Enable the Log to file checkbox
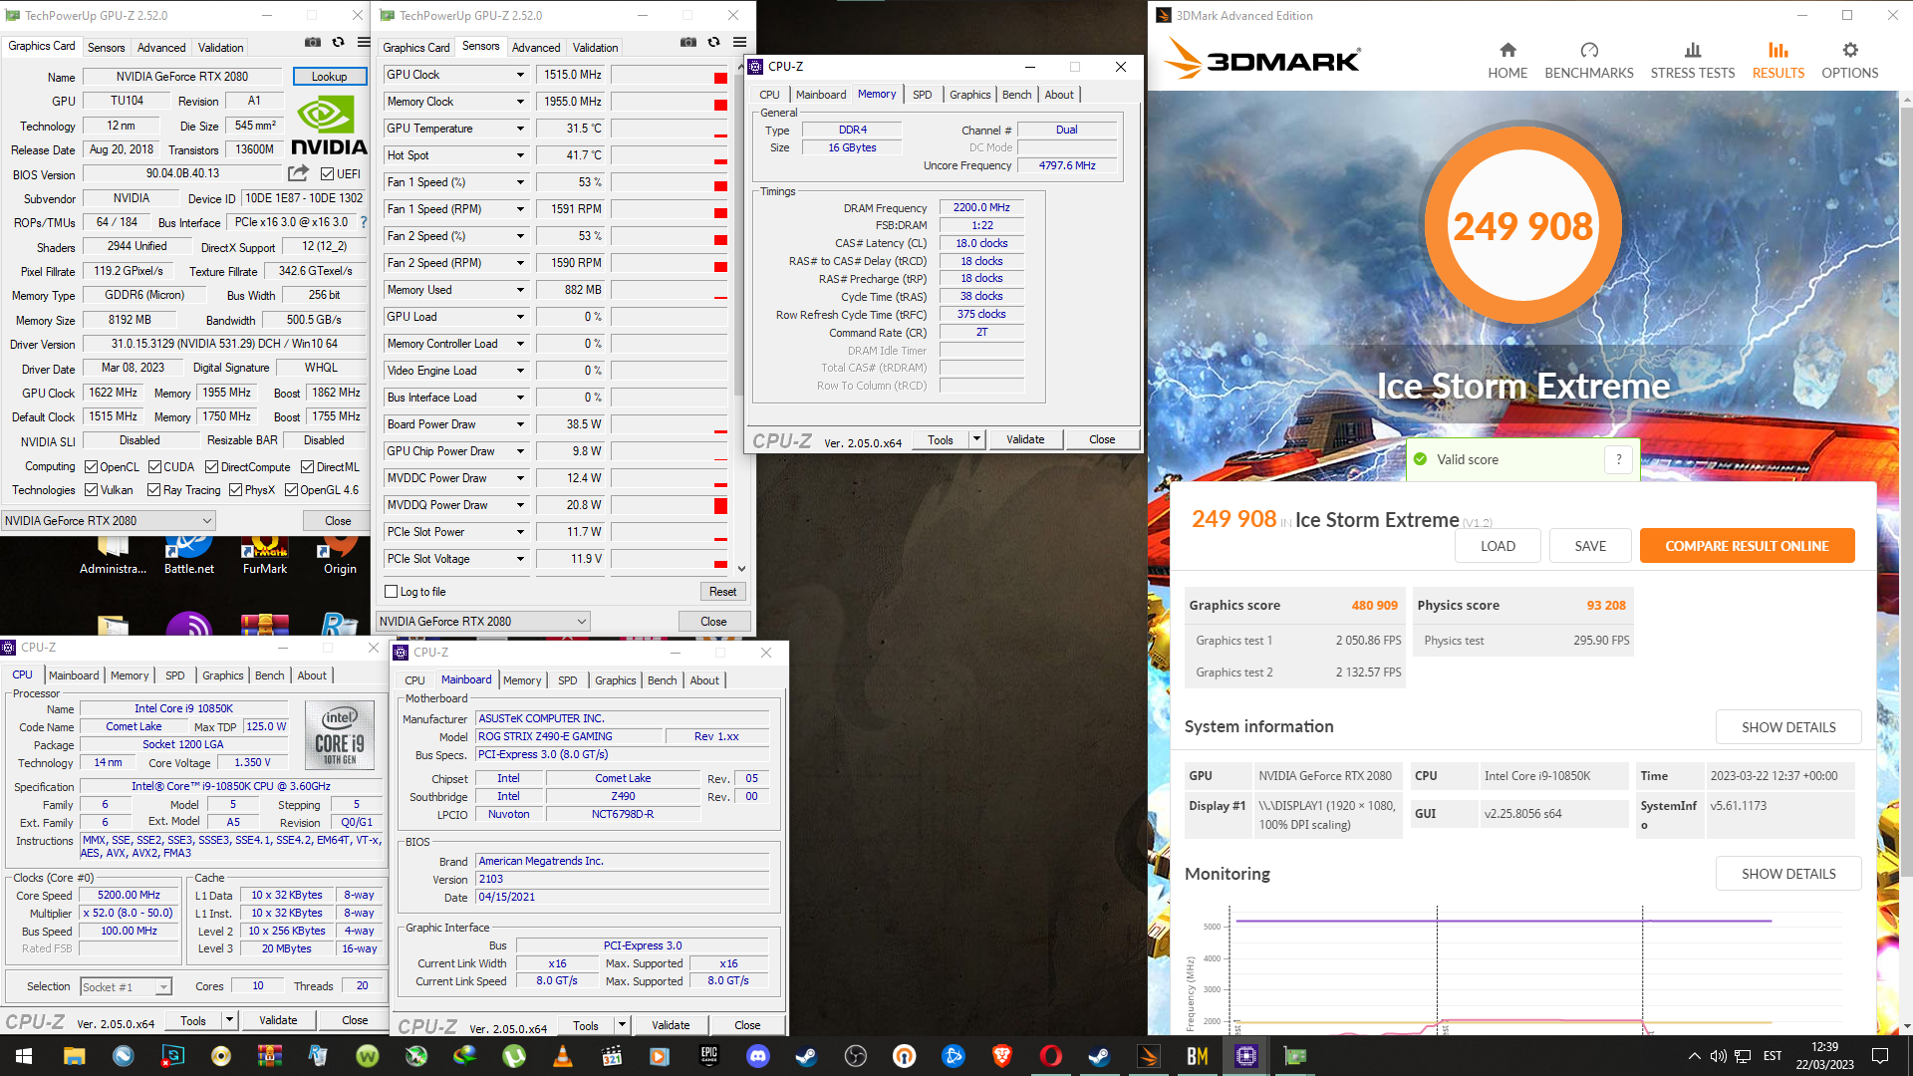1913x1076 pixels. coord(392,592)
